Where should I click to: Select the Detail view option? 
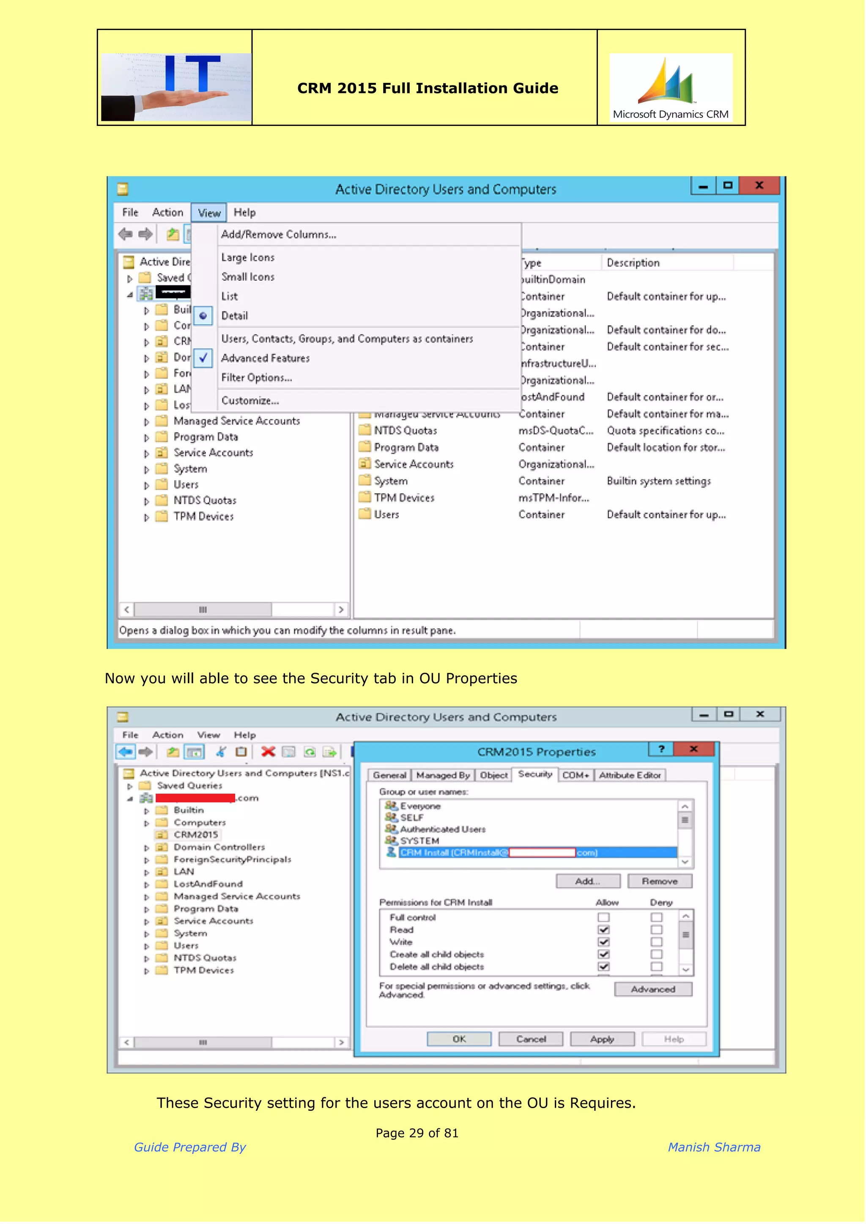(235, 315)
